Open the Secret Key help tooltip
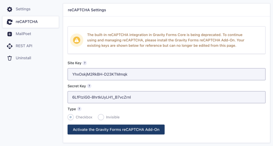 click(89, 86)
